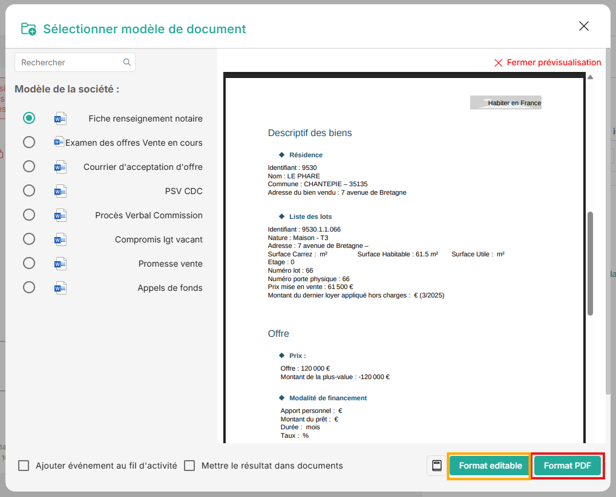Click the Descriptif des biens heading in preview
The image size is (616, 497).
[x=310, y=132]
